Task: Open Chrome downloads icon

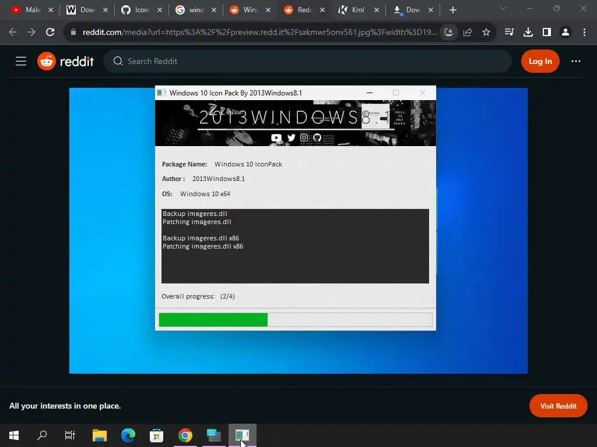Action: [x=528, y=33]
